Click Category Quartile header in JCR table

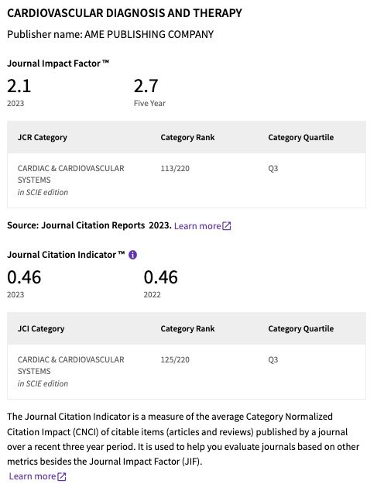click(x=300, y=138)
